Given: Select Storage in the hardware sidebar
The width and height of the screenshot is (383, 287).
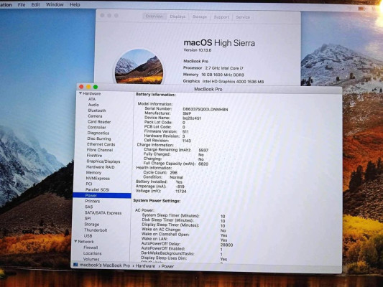Looking at the screenshot, I should click(x=91, y=225).
